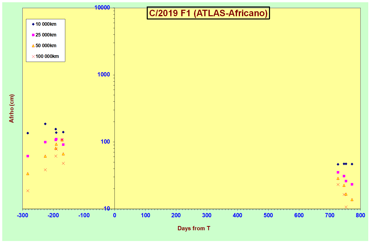370x243 pixels.
Task: Select the magenta square point near day -282
Action: pyautogui.click(x=28, y=156)
